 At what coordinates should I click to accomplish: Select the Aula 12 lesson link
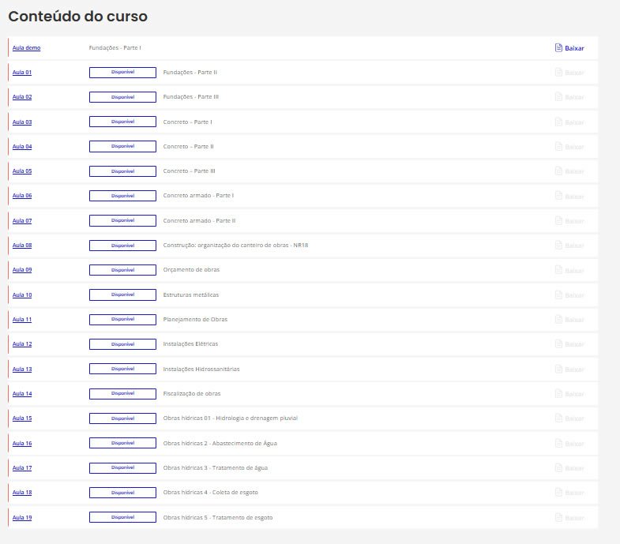[x=22, y=344]
